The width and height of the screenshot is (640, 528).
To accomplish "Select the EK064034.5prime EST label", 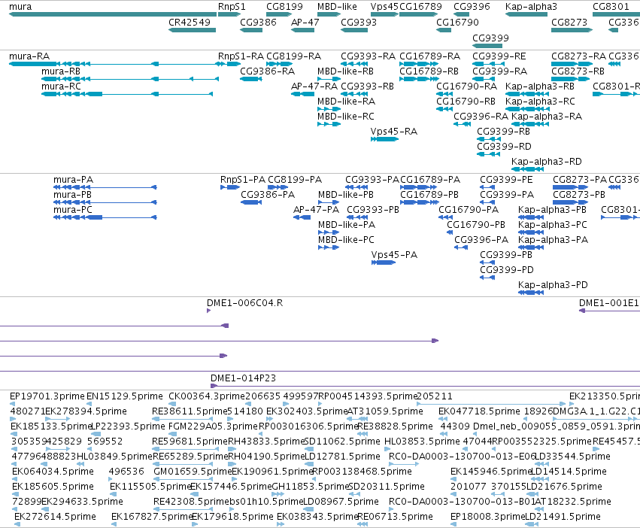I will point(53,472).
